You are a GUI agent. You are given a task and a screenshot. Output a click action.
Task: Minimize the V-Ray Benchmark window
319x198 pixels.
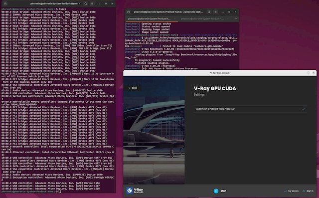[x=309, y=73]
